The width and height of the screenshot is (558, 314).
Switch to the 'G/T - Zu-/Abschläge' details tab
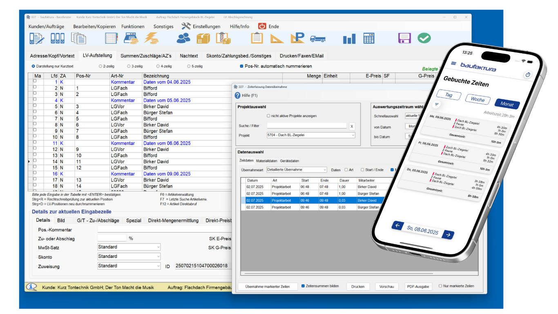coord(98,220)
